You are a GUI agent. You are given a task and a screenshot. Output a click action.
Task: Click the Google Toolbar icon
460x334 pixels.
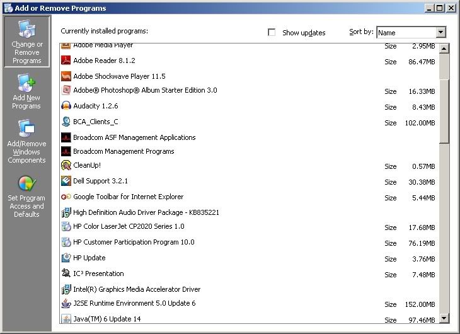66,197
